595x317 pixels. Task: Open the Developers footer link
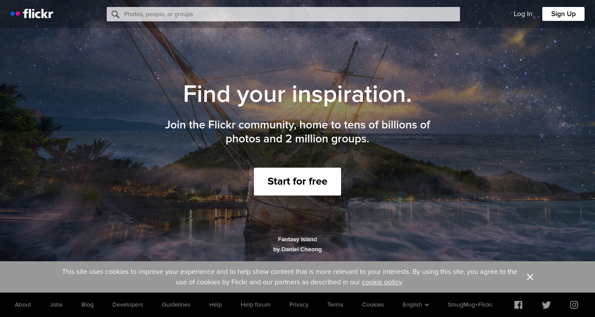[128, 305]
